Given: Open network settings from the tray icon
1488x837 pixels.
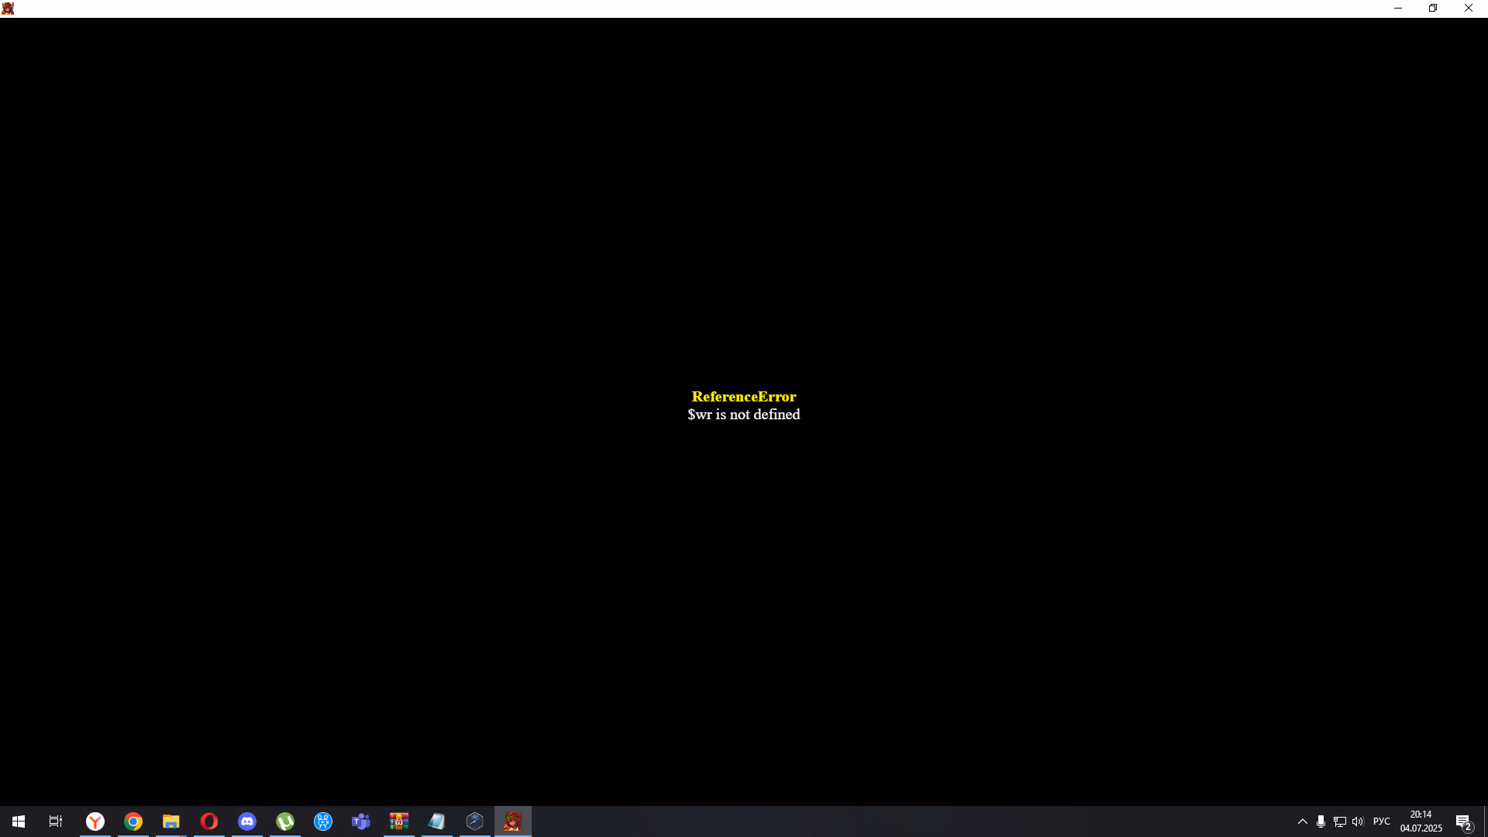Looking at the screenshot, I should pyautogui.click(x=1340, y=821).
